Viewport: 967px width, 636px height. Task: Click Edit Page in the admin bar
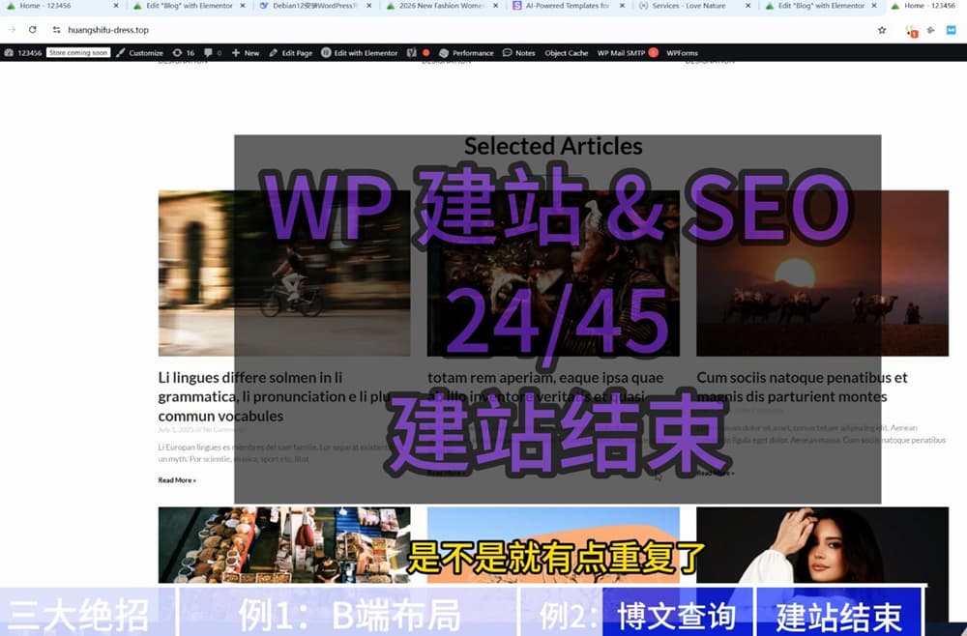coord(290,53)
